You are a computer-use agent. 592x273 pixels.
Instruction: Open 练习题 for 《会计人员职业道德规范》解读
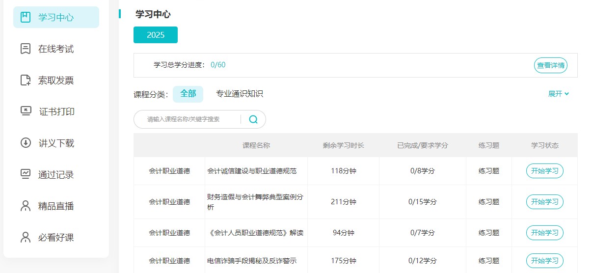488,233
